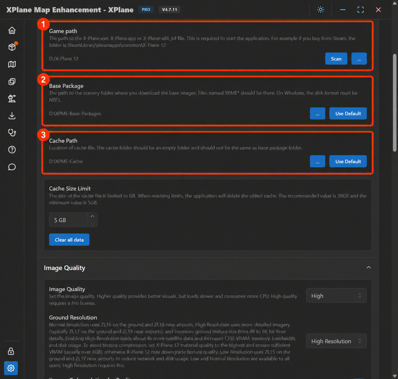Open the Home page in sidebar

(12, 30)
